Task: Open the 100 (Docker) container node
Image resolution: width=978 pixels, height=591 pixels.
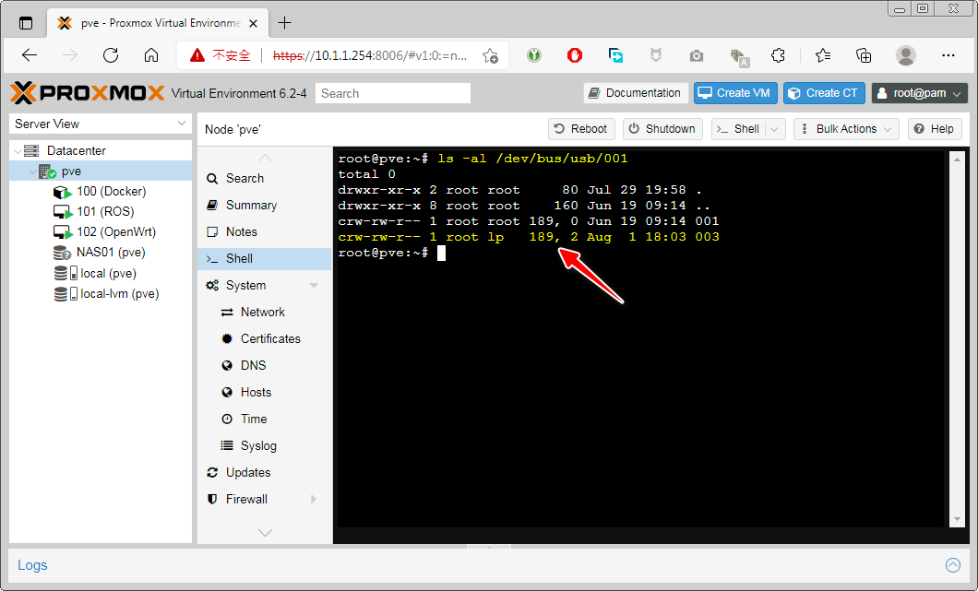Action: point(111,192)
